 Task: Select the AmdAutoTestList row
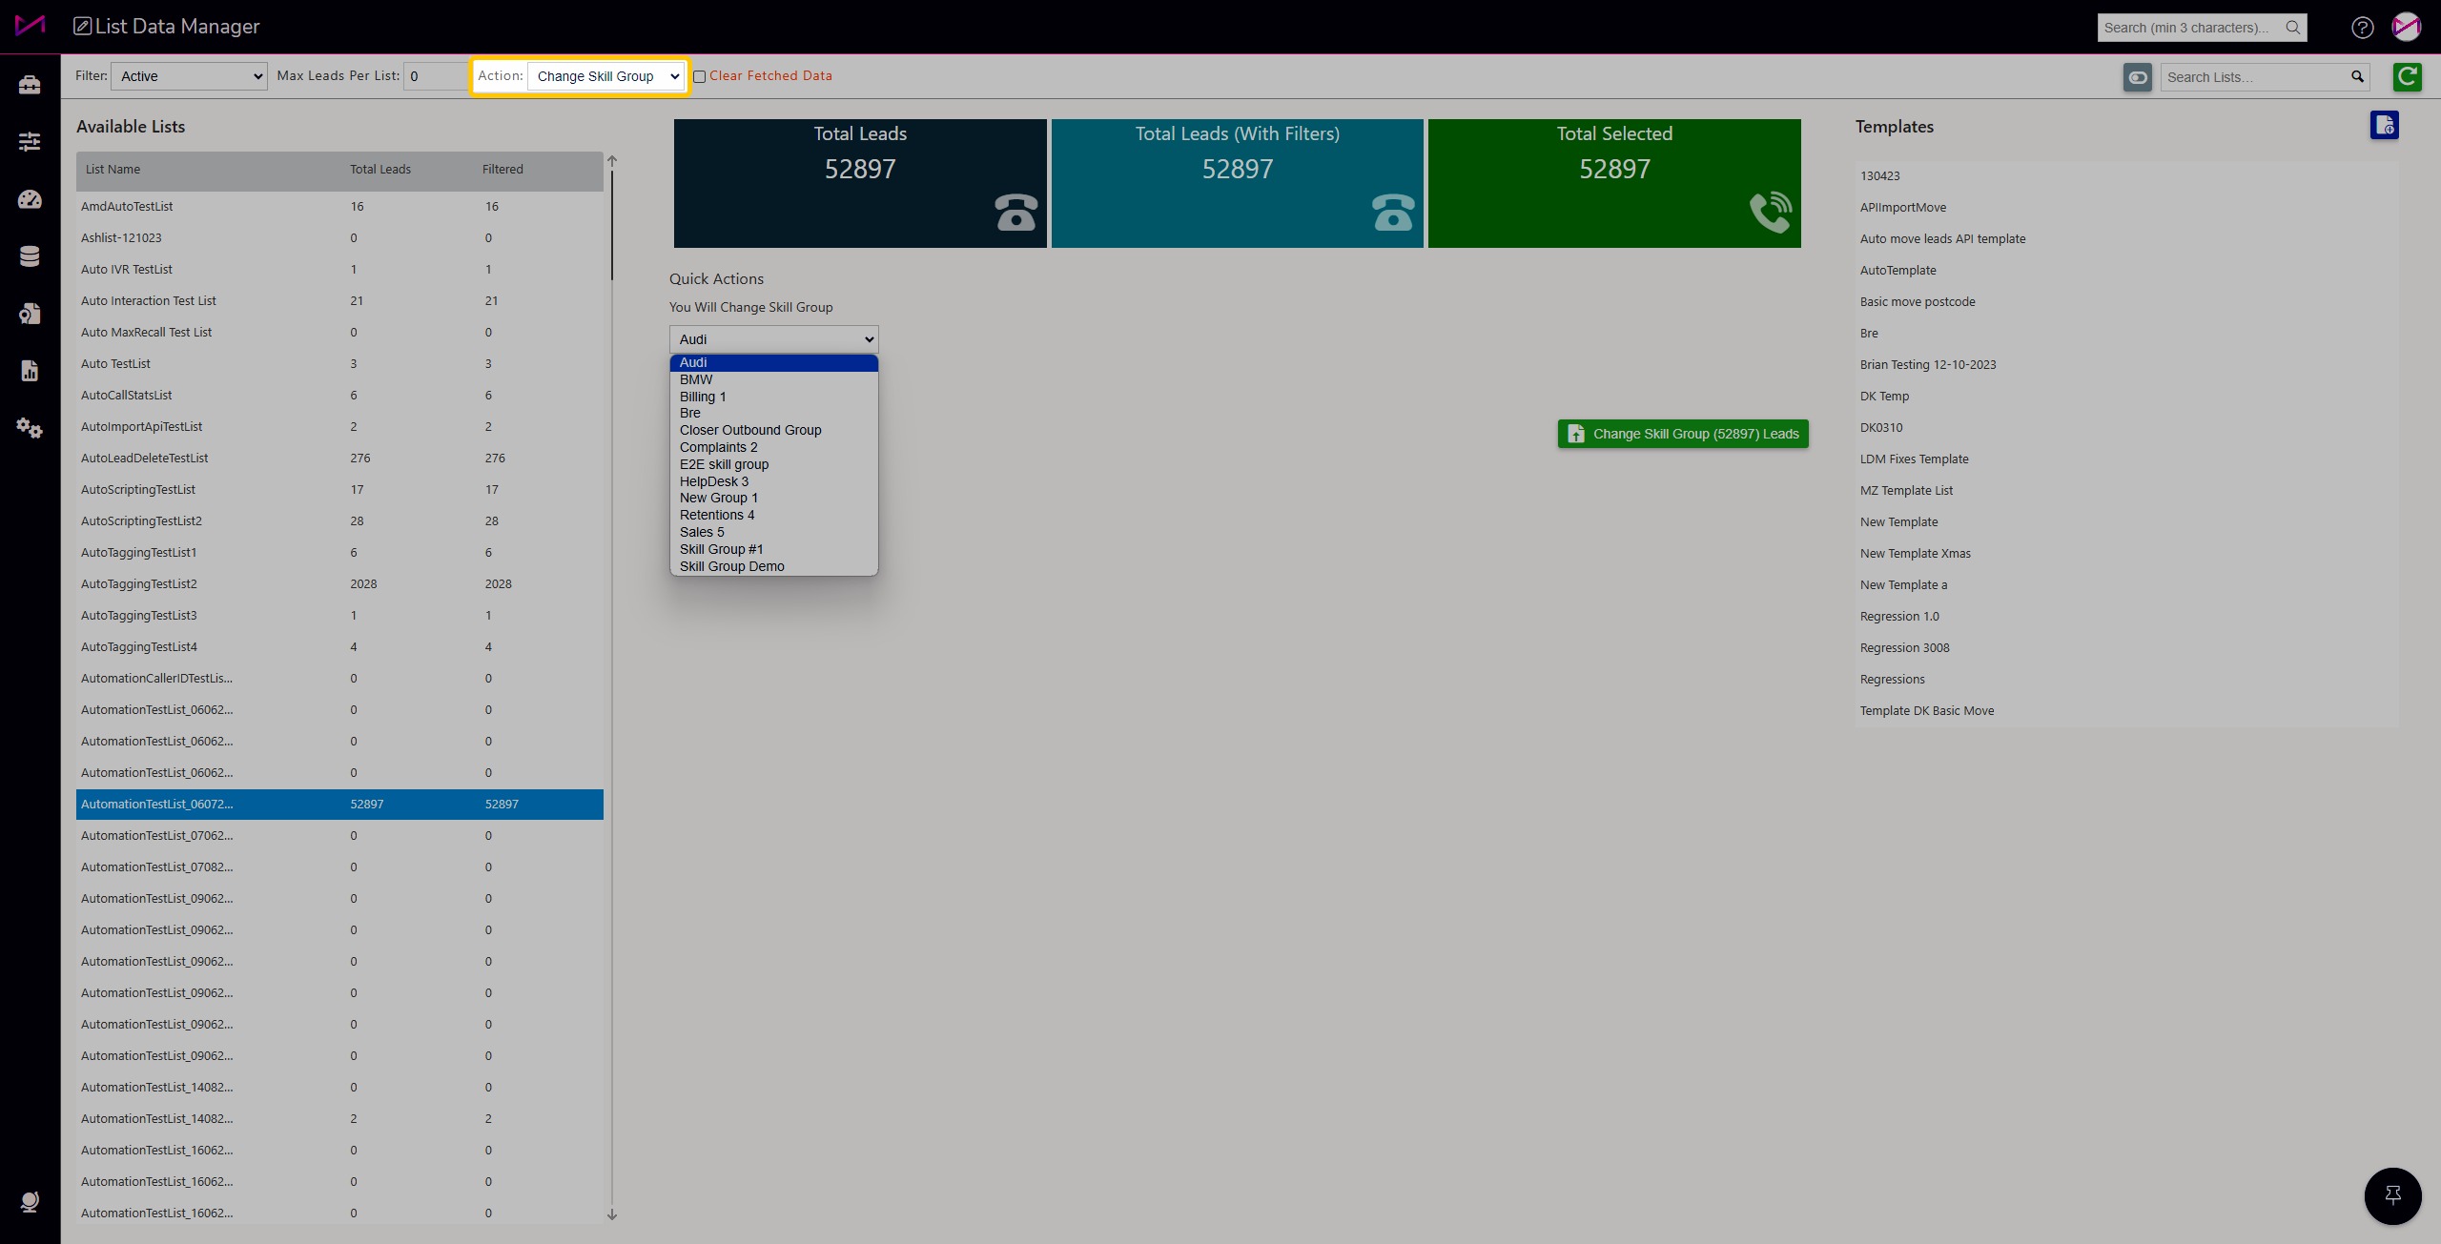coord(339,207)
